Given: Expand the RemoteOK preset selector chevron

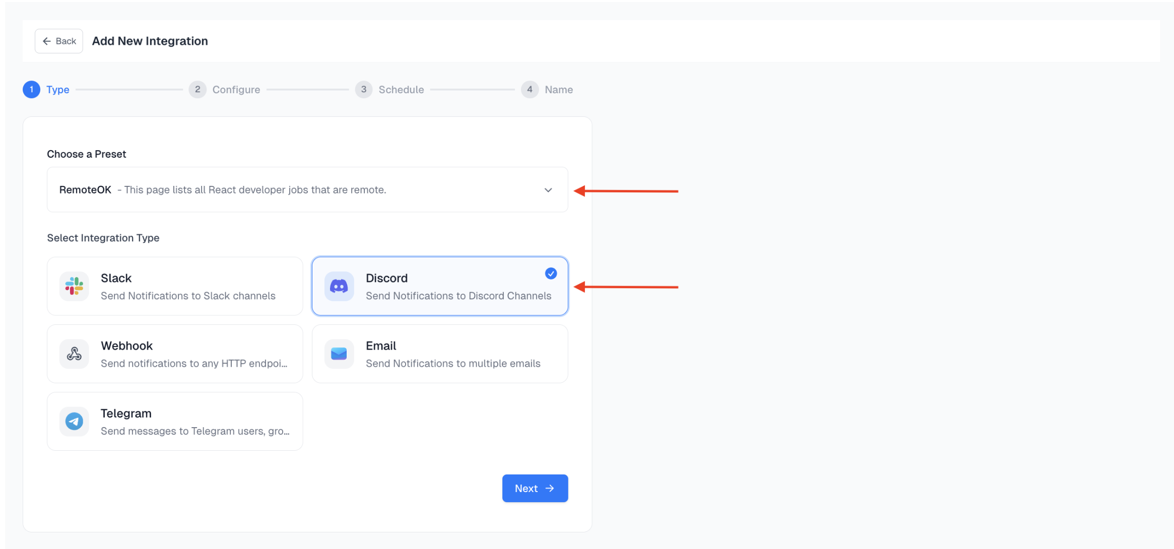Looking at the screenshot, I should pyautogui.click(x=548, y=190).
